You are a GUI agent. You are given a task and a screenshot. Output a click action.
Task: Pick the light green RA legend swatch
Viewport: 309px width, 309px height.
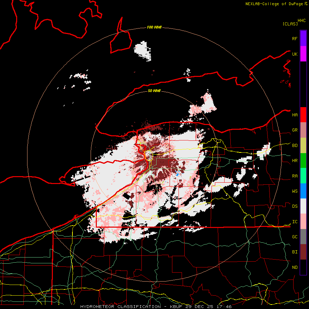[303, 176]
